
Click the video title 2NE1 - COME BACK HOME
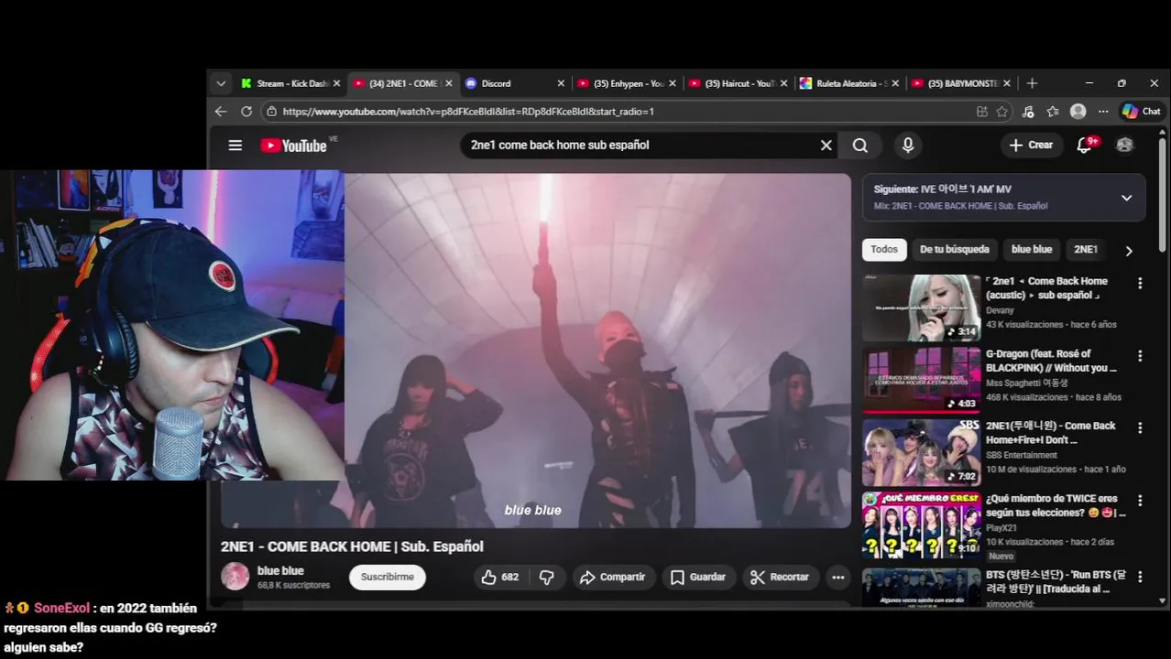click(x=352, y=546)
